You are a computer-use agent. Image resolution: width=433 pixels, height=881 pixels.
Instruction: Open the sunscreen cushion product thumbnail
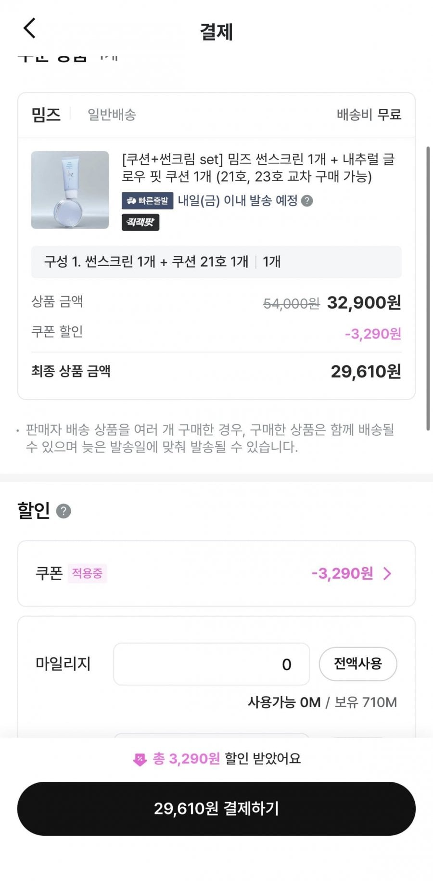pyautogui.click(x=70, y=190)
